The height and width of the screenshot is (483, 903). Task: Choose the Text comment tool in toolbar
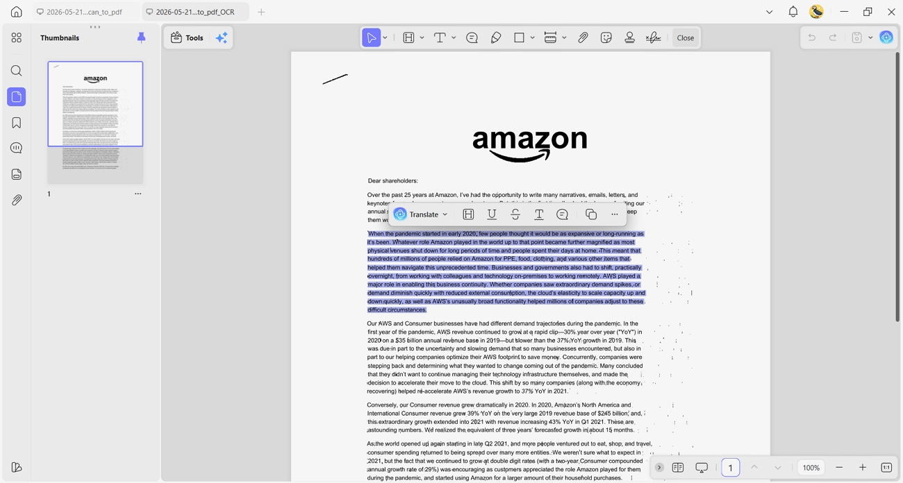point(440,37)
